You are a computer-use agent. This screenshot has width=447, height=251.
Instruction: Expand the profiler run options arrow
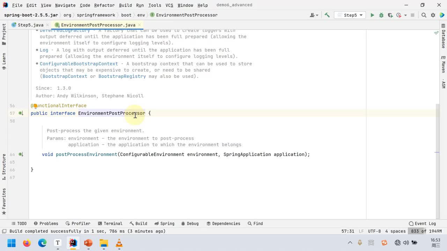(405, 15)
